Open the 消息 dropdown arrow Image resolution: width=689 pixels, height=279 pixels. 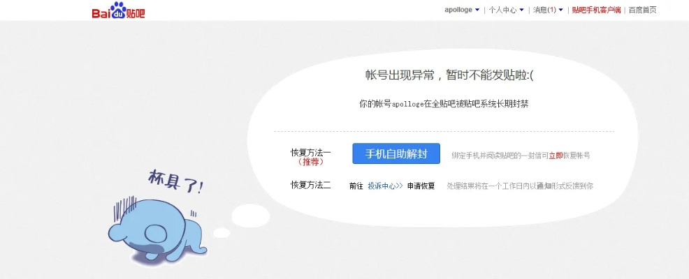(x=560, y=10)
